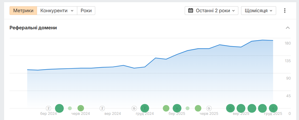Click the вер 2024 axis label
This screenshot has width=299, height=120.
(x=113, y=114)
